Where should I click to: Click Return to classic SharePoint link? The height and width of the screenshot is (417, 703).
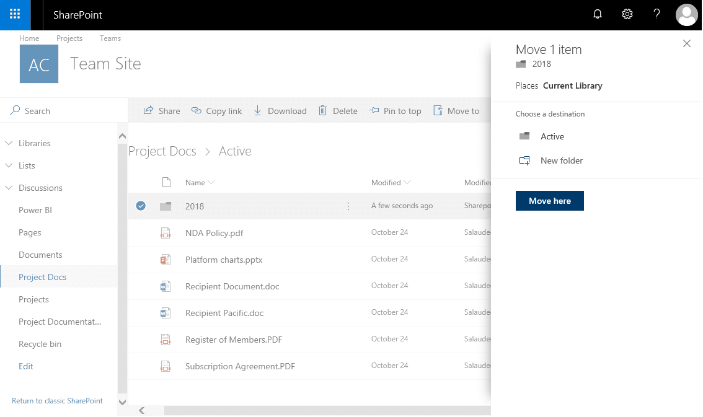57,400
